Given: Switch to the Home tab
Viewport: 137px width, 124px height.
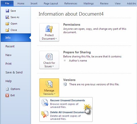Looking at the screenshot, I should tap(21, 3).
